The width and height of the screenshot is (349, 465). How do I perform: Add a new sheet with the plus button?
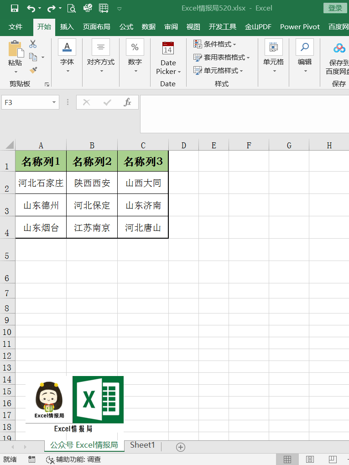click(x=181, y=447)
